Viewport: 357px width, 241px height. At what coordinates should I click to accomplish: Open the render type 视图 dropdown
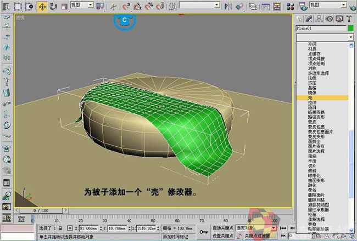[328, 5]
